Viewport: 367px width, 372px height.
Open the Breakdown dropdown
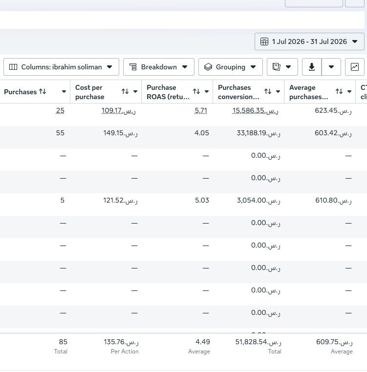tap(159, 67)
